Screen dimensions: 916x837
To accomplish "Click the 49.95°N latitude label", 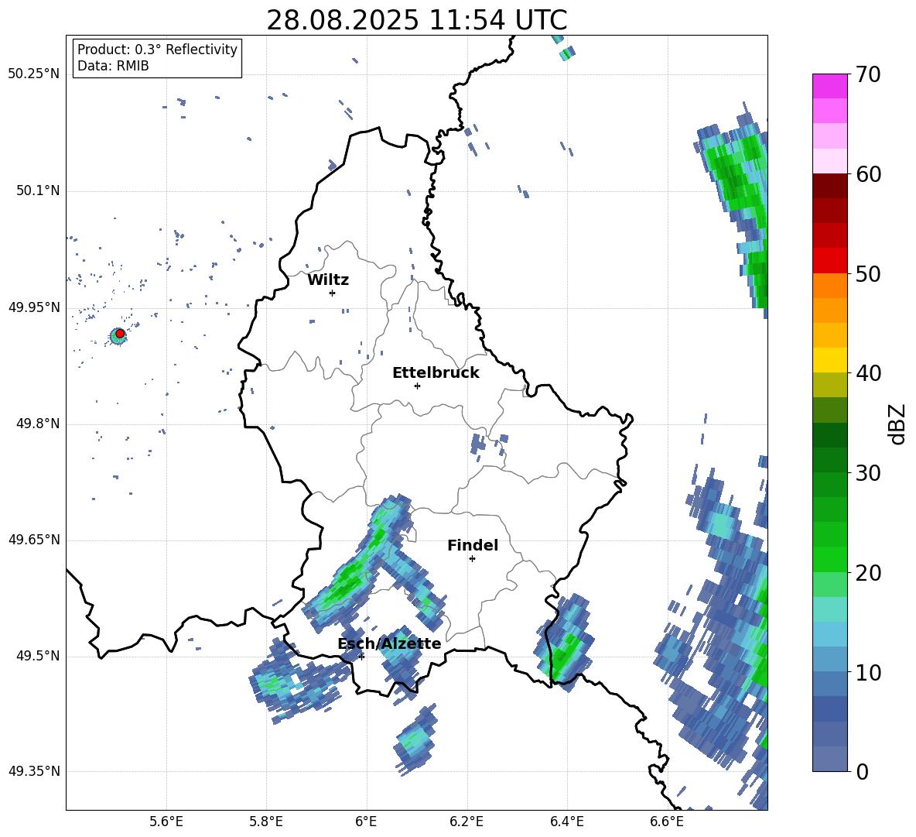I will point(34,307).
